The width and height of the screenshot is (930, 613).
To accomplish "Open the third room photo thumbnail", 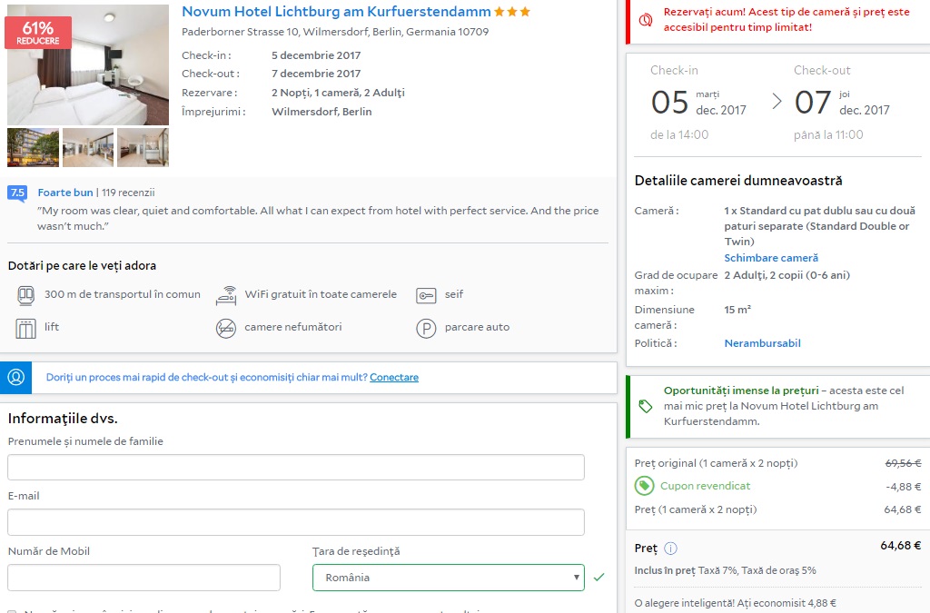I will [143, 148].
